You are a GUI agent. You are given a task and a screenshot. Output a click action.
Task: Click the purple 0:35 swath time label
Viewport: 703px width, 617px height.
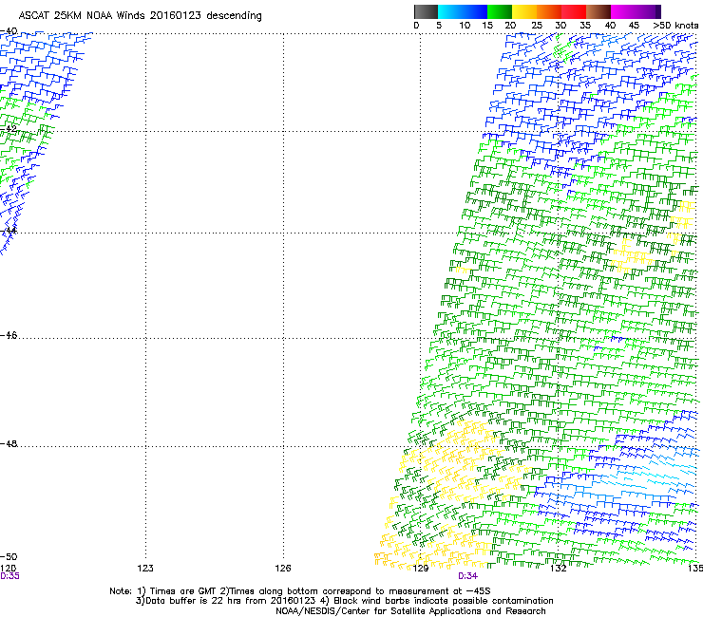pos(9,576)
